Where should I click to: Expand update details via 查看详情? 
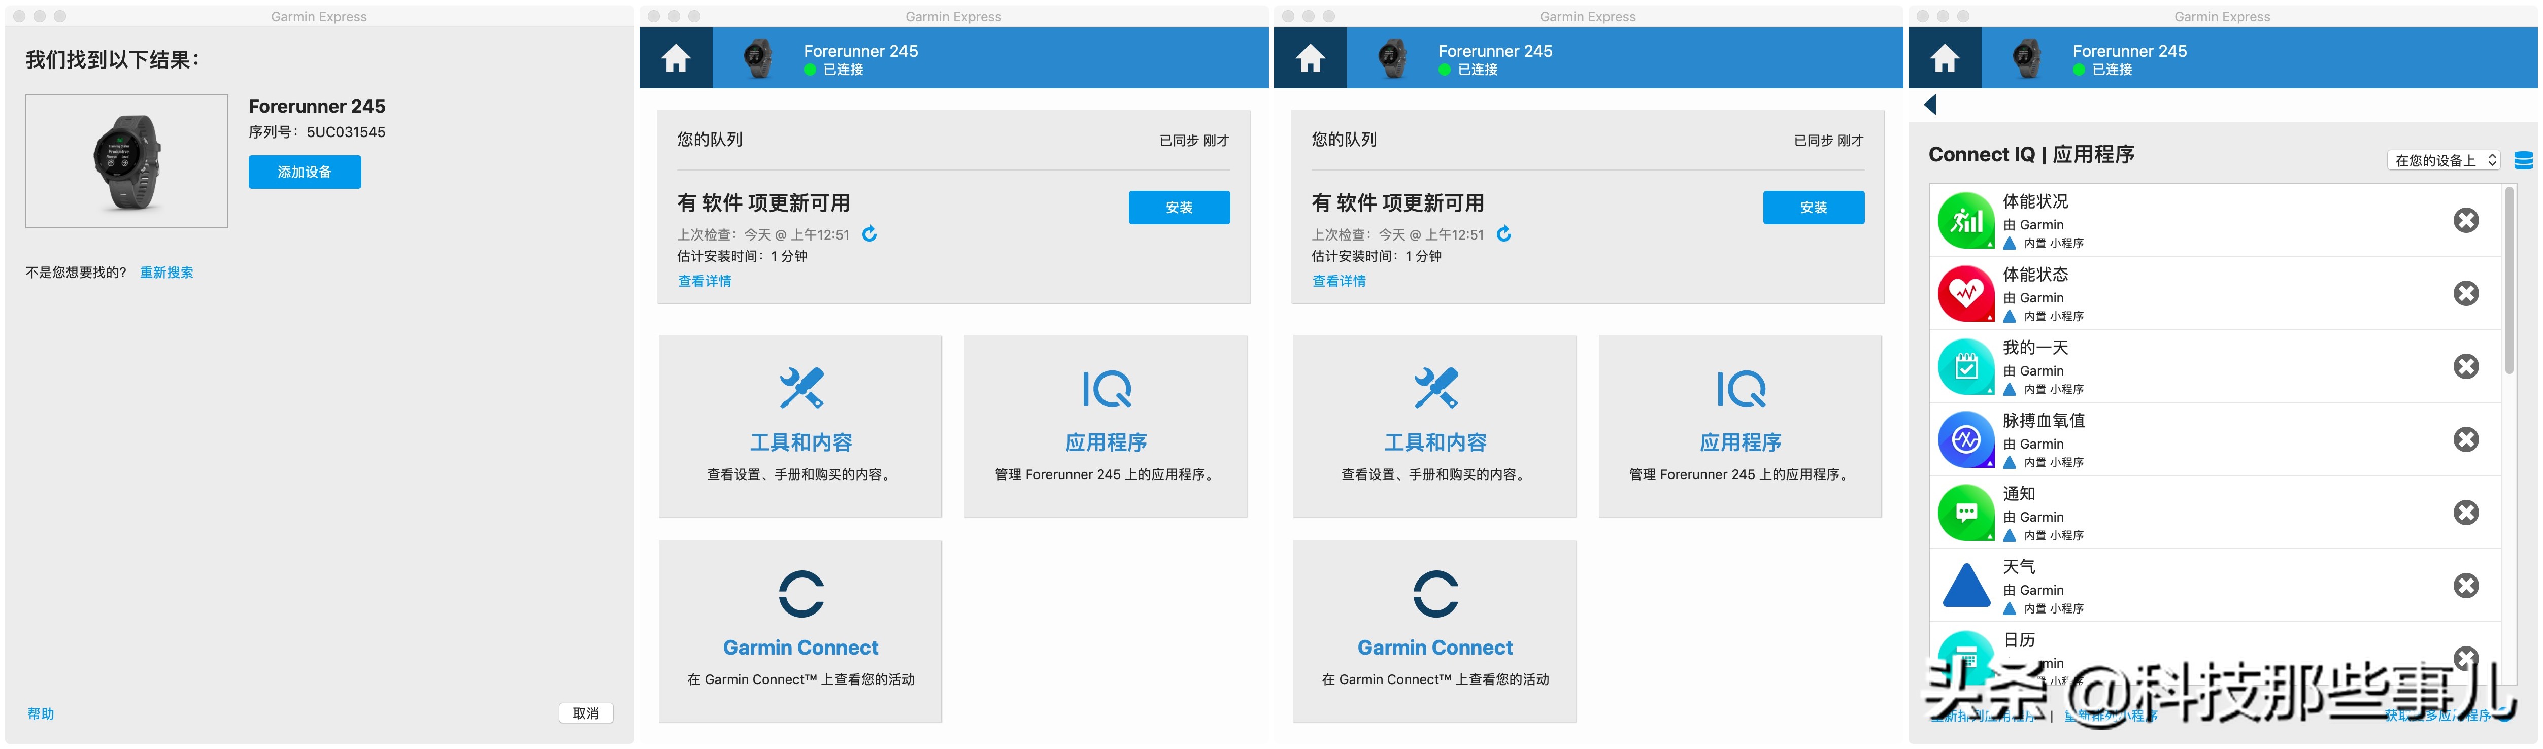pyautogui.click(x=702, y=280)
